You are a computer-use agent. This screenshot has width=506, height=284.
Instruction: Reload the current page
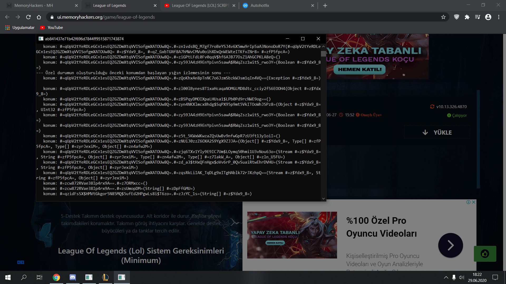[x=28, y=17]
